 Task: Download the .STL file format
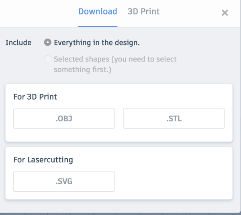(174, 119)
